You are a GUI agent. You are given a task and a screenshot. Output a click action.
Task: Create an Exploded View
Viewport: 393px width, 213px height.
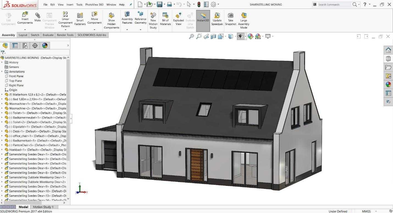(178, 19)
